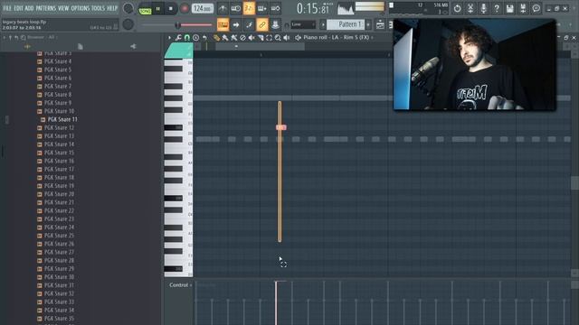Screen dimensions: 579x325
Task: Select PGK Snare 20 in browser
Action: point(59,194)
